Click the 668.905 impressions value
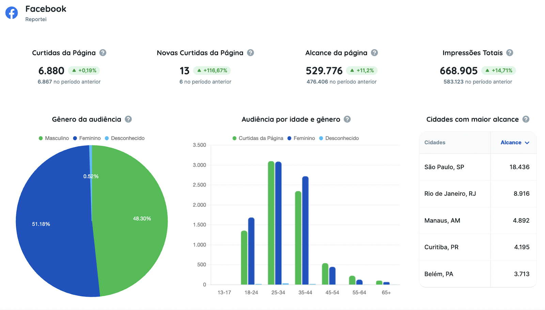This screenshot has height=310, width=545. point(459,71)
